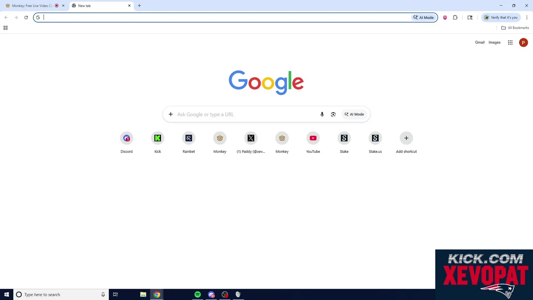Close the New tab tab
533x300 pixels.
point(129,6)
